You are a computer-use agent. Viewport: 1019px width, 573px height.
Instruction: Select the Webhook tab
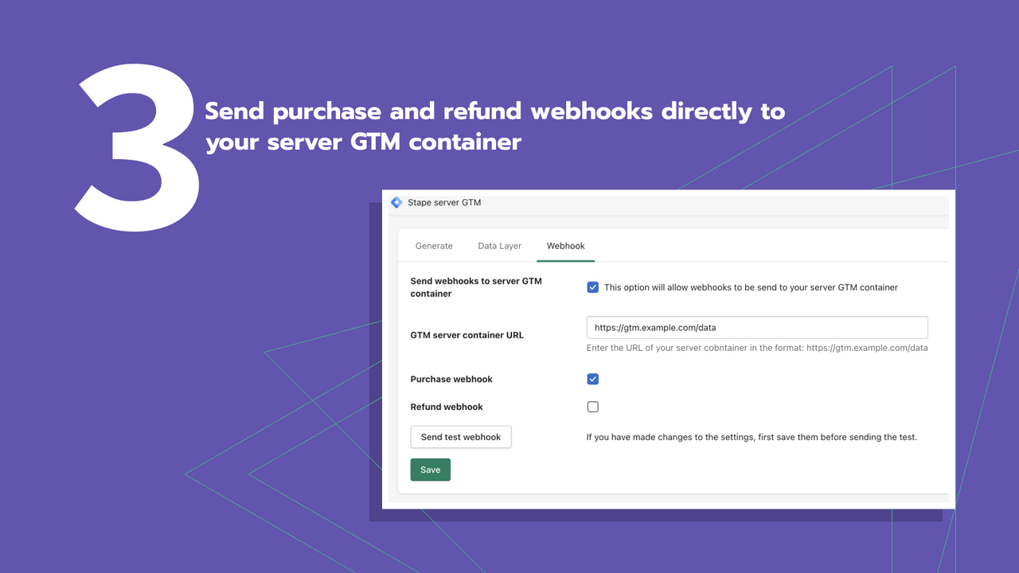point(566,246)
